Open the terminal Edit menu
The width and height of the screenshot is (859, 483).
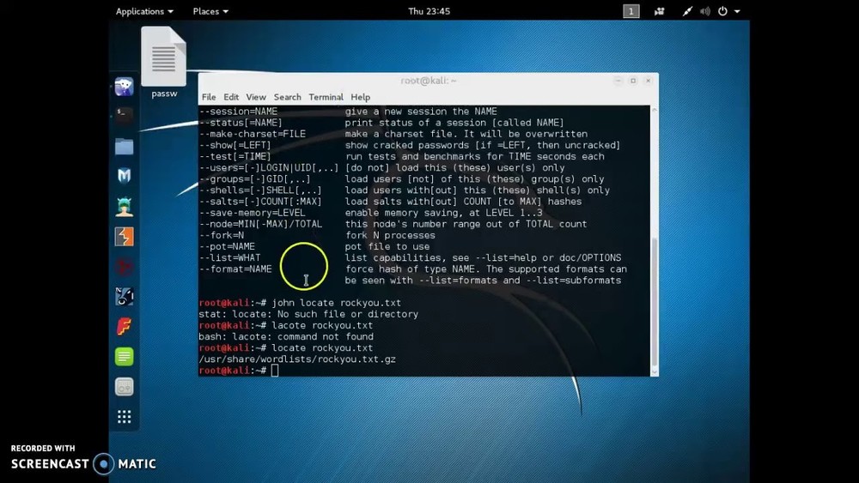click(x=230, y=97)
